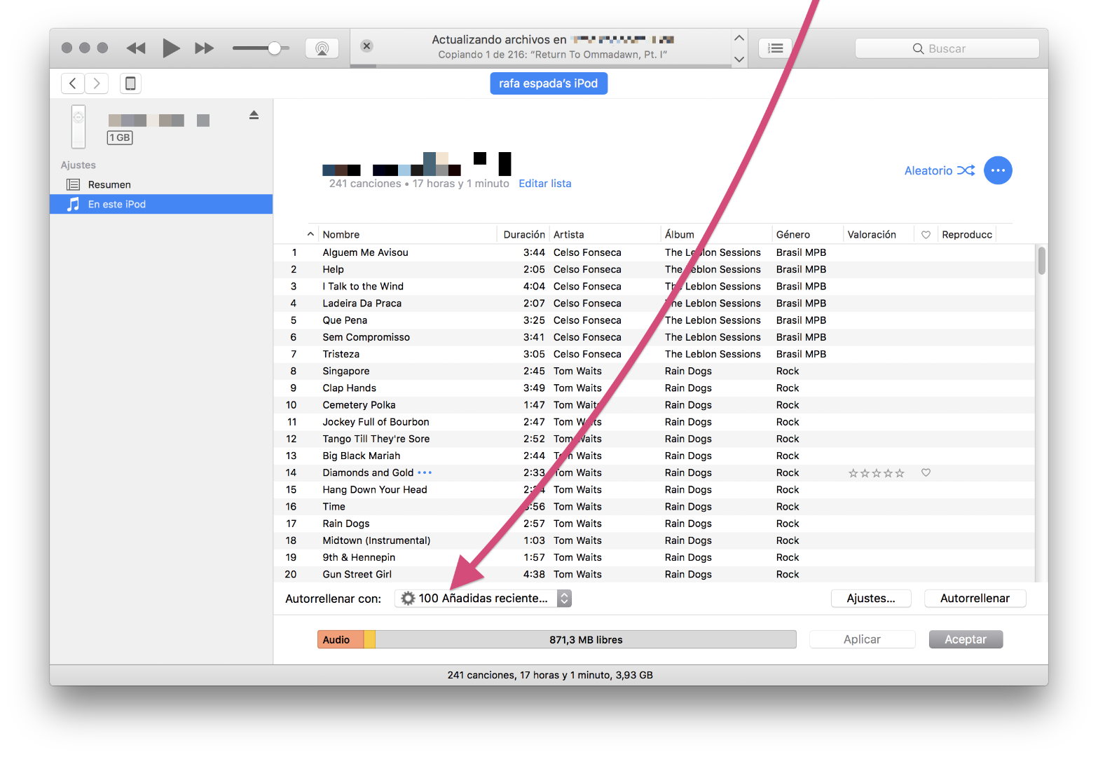The image size is (1098, 757).
Task: Select song 9th & Hennepin
Action: tap(654, 558)
